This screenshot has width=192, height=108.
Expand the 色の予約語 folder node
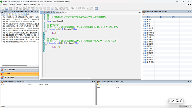(143, 33)
